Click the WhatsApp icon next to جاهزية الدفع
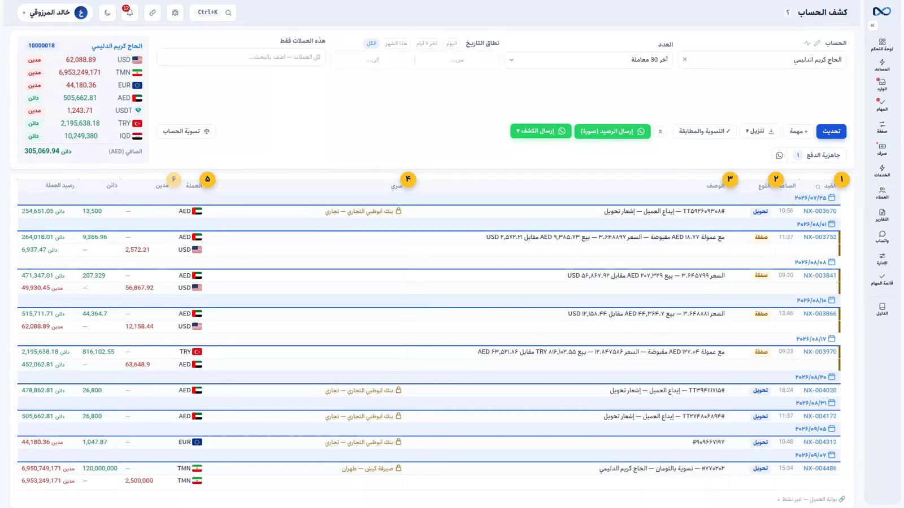 coord(780,155)
